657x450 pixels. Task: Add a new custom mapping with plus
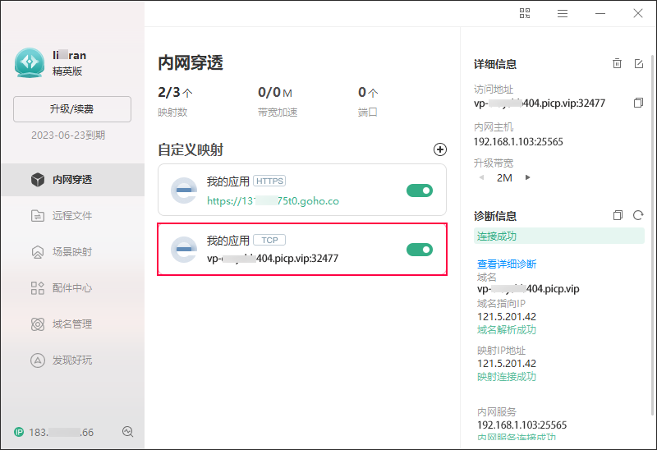point(440,149)
